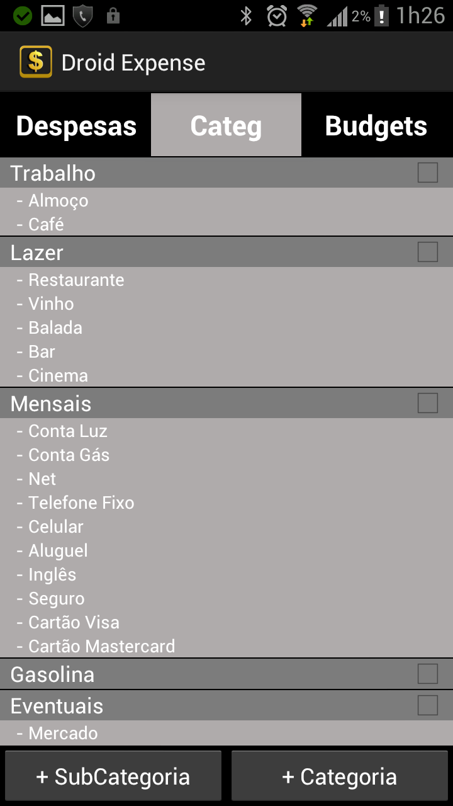453x806 pixels.
Task: Tap the battery indicator icon
Action: [x=381, y=16]
